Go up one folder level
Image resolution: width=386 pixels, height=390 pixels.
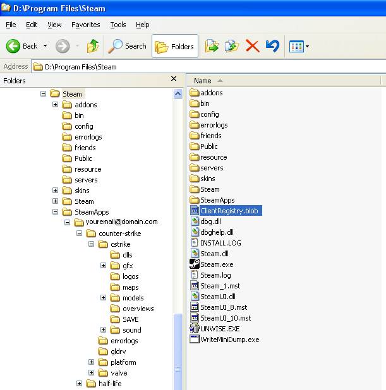pyautogui.click(x=93, y=46)
